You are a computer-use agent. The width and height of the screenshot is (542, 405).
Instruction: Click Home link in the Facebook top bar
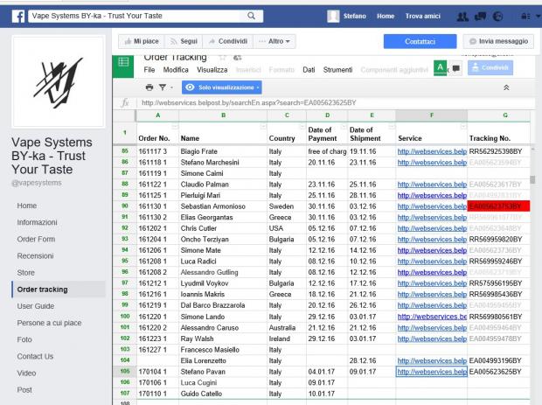[x=386, y=17]
